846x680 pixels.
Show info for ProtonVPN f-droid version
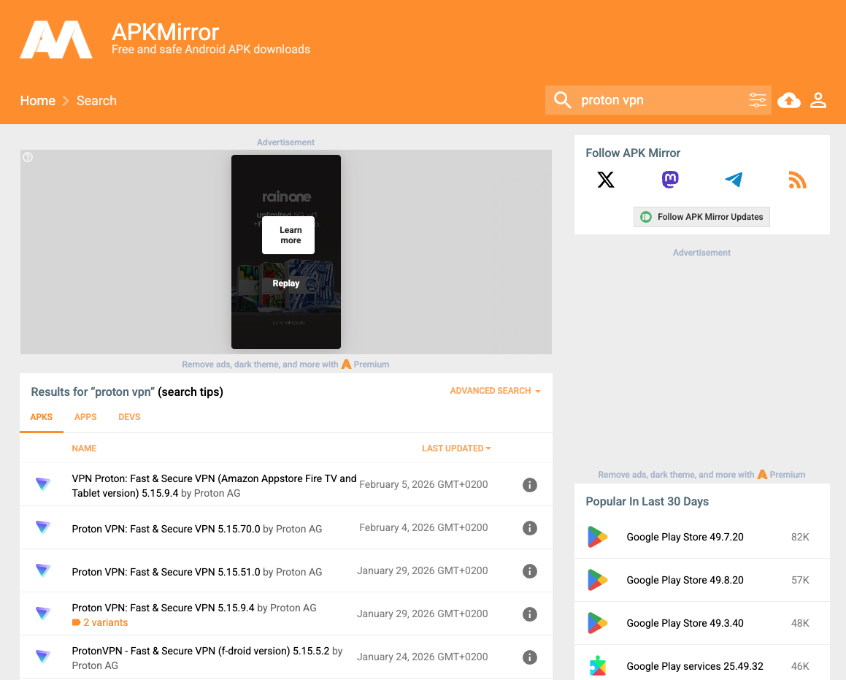[530, 657]
